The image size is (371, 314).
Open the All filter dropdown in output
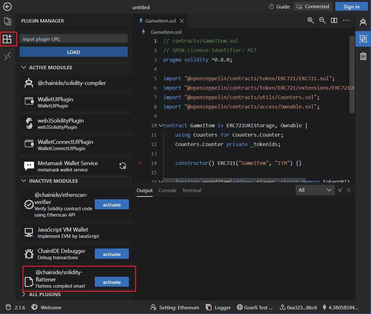tap(315, 190)
